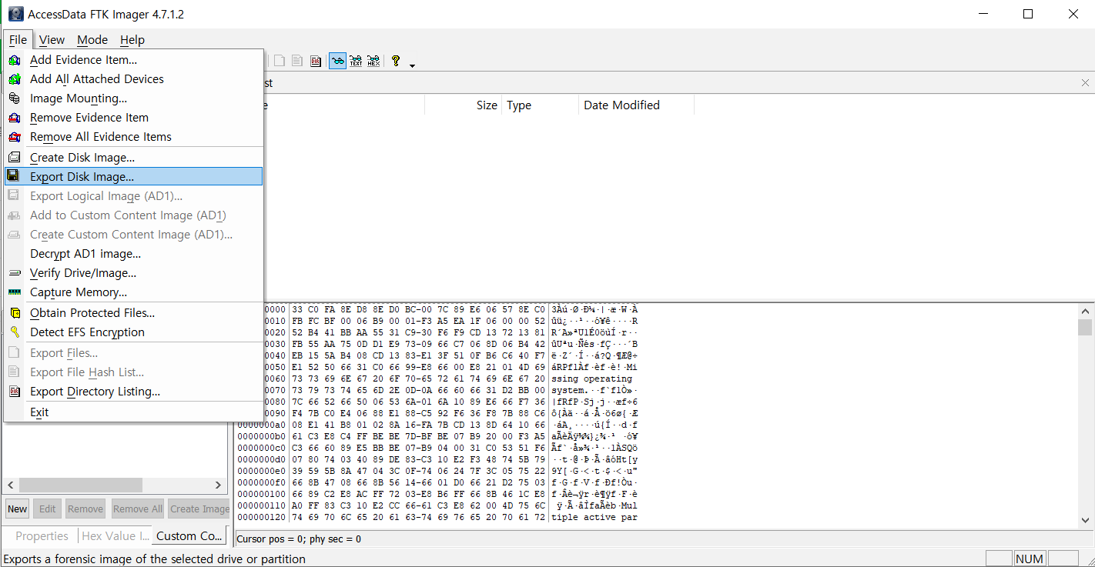1095x567 pixels.
Task: Click the greyed Export File Hash List toolbar icon
Action: click(x=297, y=61)
